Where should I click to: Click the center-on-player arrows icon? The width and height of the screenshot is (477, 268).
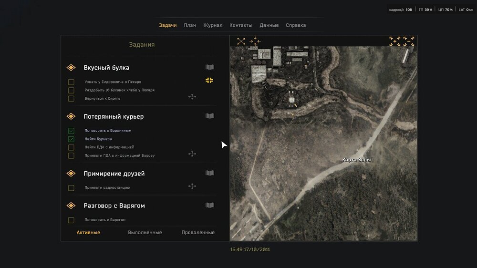[255, 41]
